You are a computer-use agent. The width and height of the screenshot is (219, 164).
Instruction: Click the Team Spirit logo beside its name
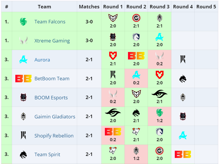[x=23, y=155]
